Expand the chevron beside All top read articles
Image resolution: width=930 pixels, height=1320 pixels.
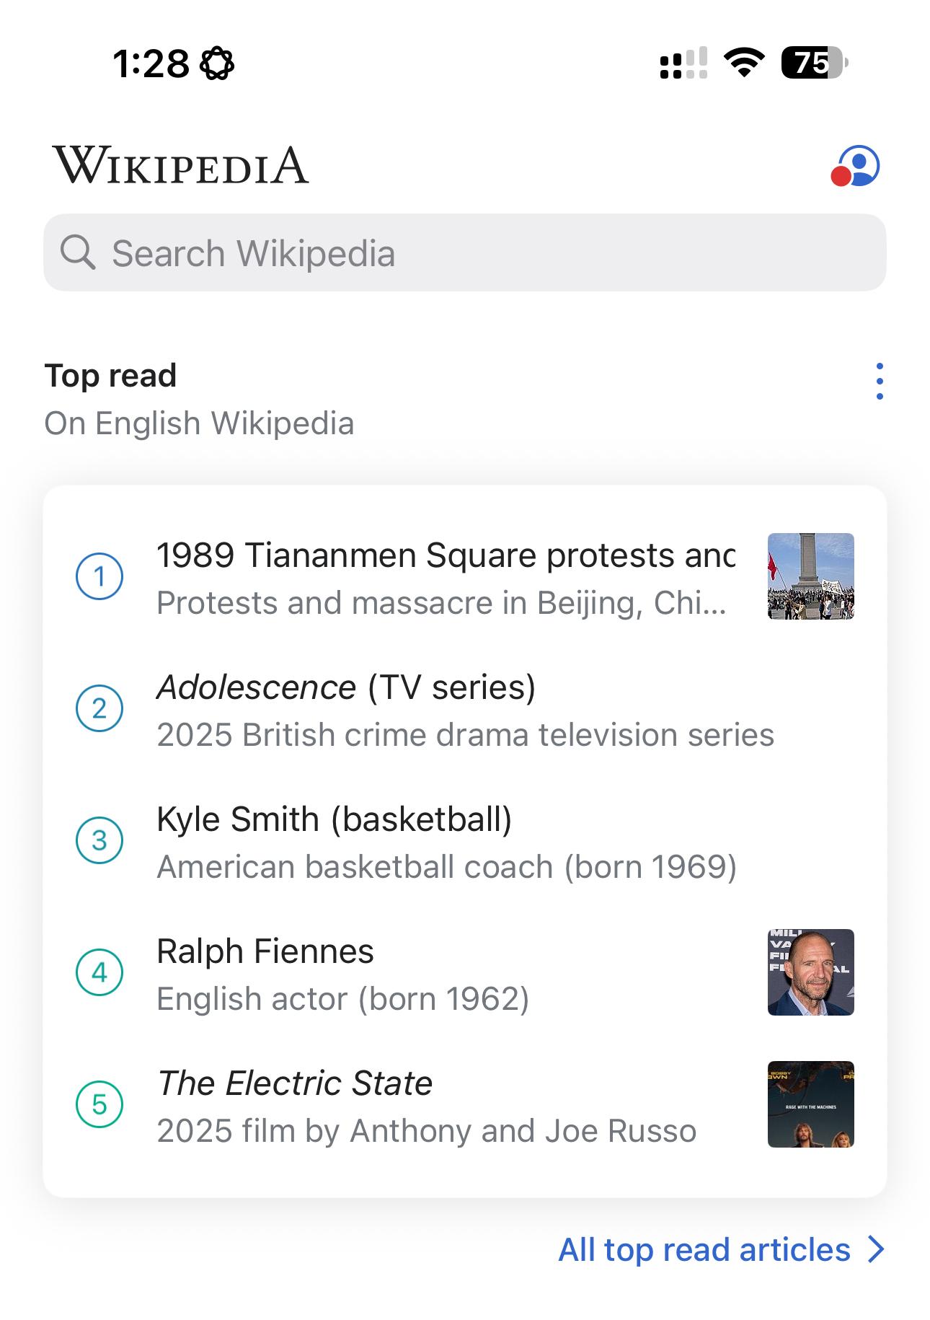[876, 1250]
